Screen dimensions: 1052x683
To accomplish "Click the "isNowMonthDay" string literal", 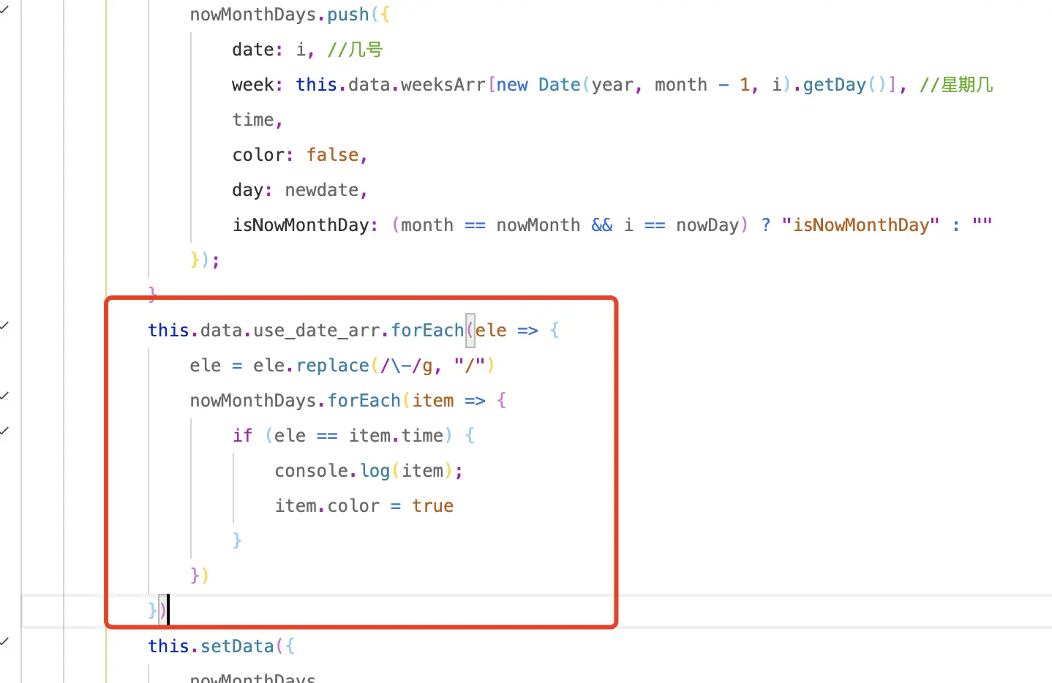I will coord(860,225).
